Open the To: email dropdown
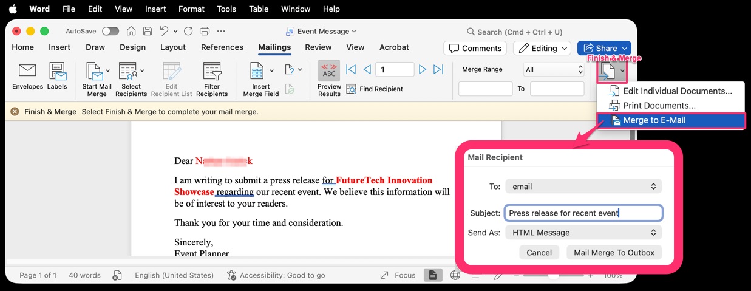Image resolution: width=751 pixels, height=291 pixels. pyautogui.click(x=583, y=187)
